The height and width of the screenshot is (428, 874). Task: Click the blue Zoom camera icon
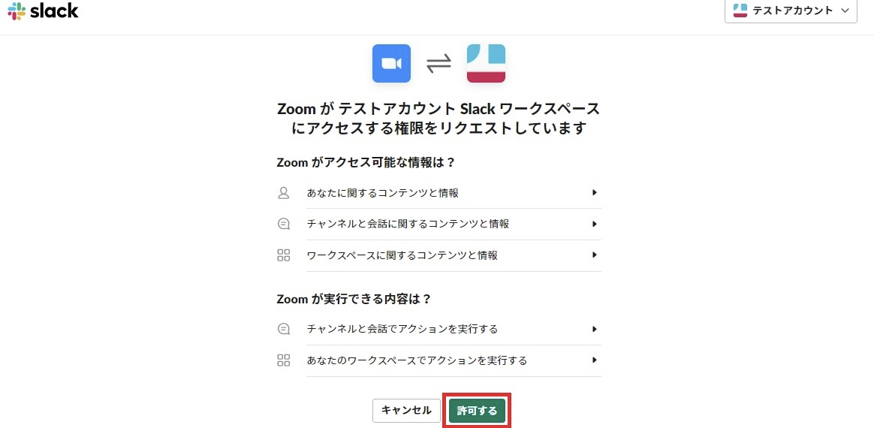[x=391, y=63]
